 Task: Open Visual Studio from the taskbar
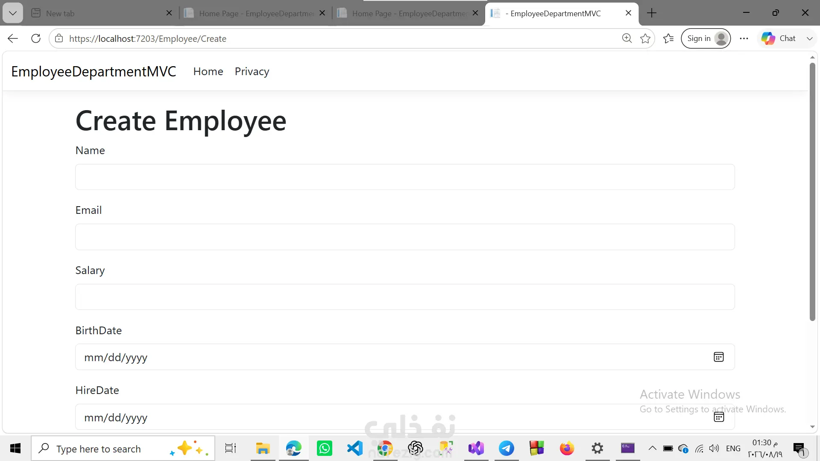476,448
